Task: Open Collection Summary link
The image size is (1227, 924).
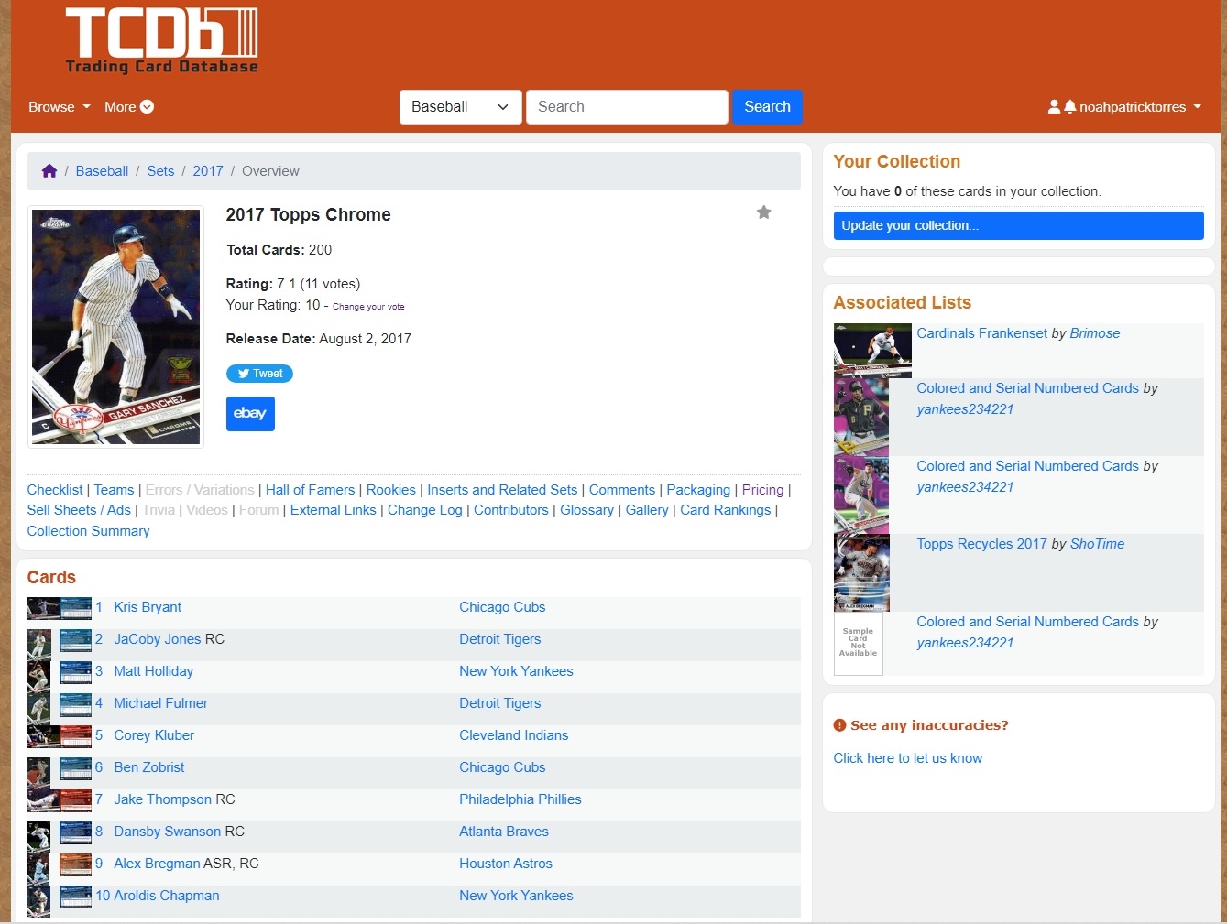Action: [x=88, y=531]
